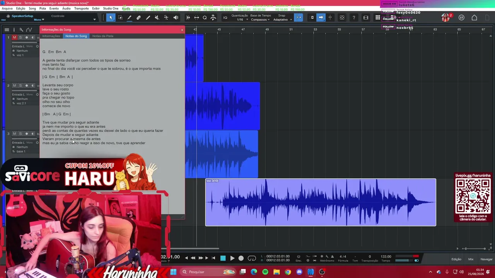
Task: Click the Windows search box Pesquisar
Action: [x=208, y=272]
